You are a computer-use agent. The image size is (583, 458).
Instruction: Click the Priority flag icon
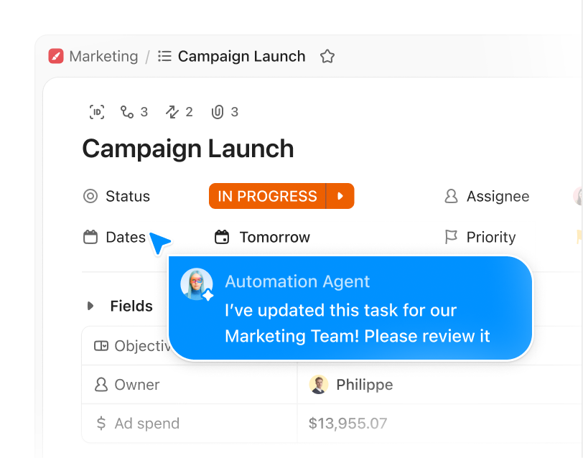coord(452,237)
